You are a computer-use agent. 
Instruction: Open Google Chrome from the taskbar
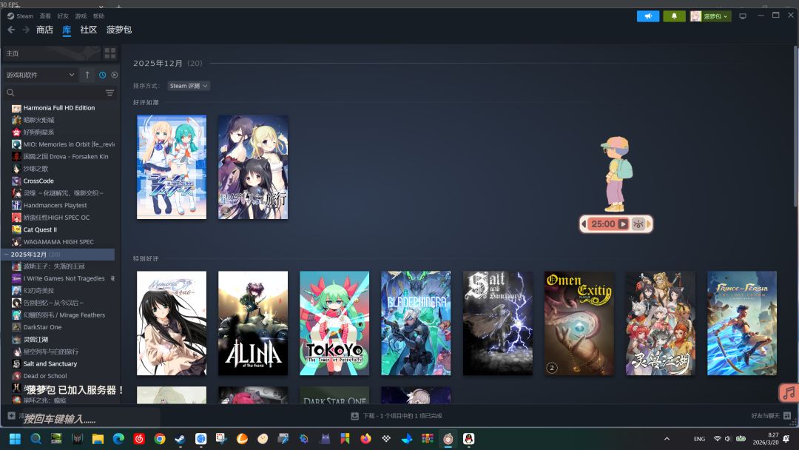160,439
